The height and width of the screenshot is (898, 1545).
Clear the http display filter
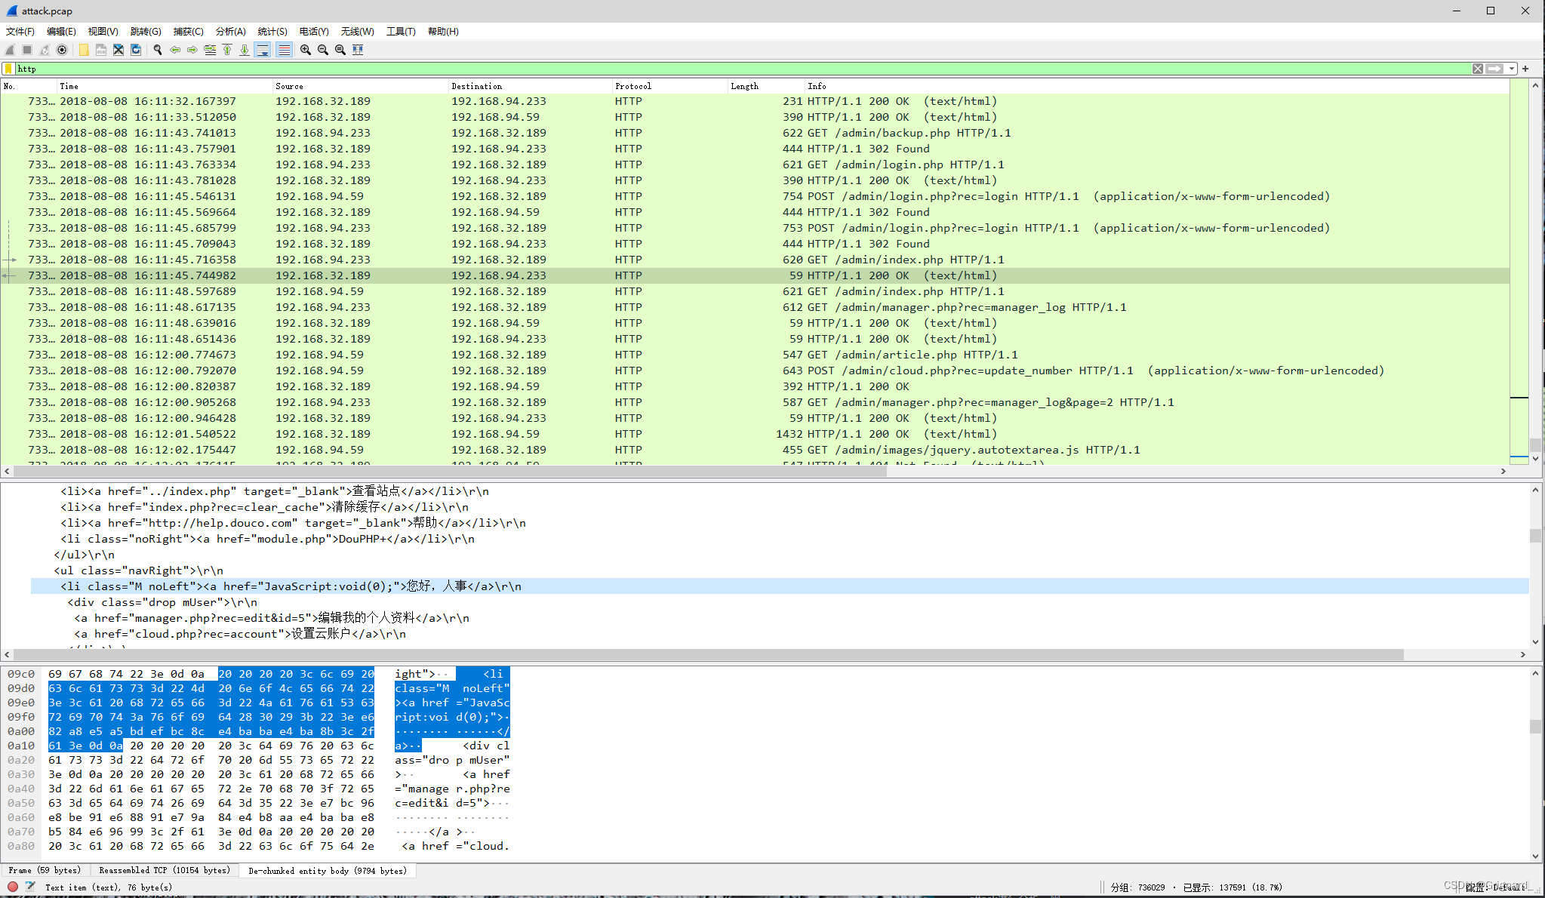coord(1478,69)
